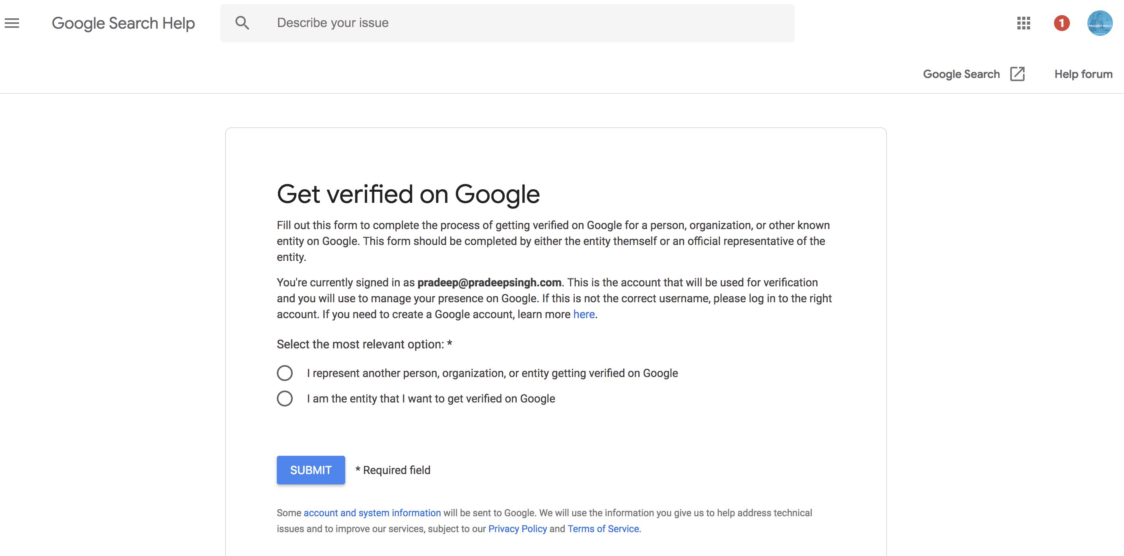The width and height of the screenshot is (1124, 556).
Task: Open the hamburger main menu
Action: tap(12, 23)
